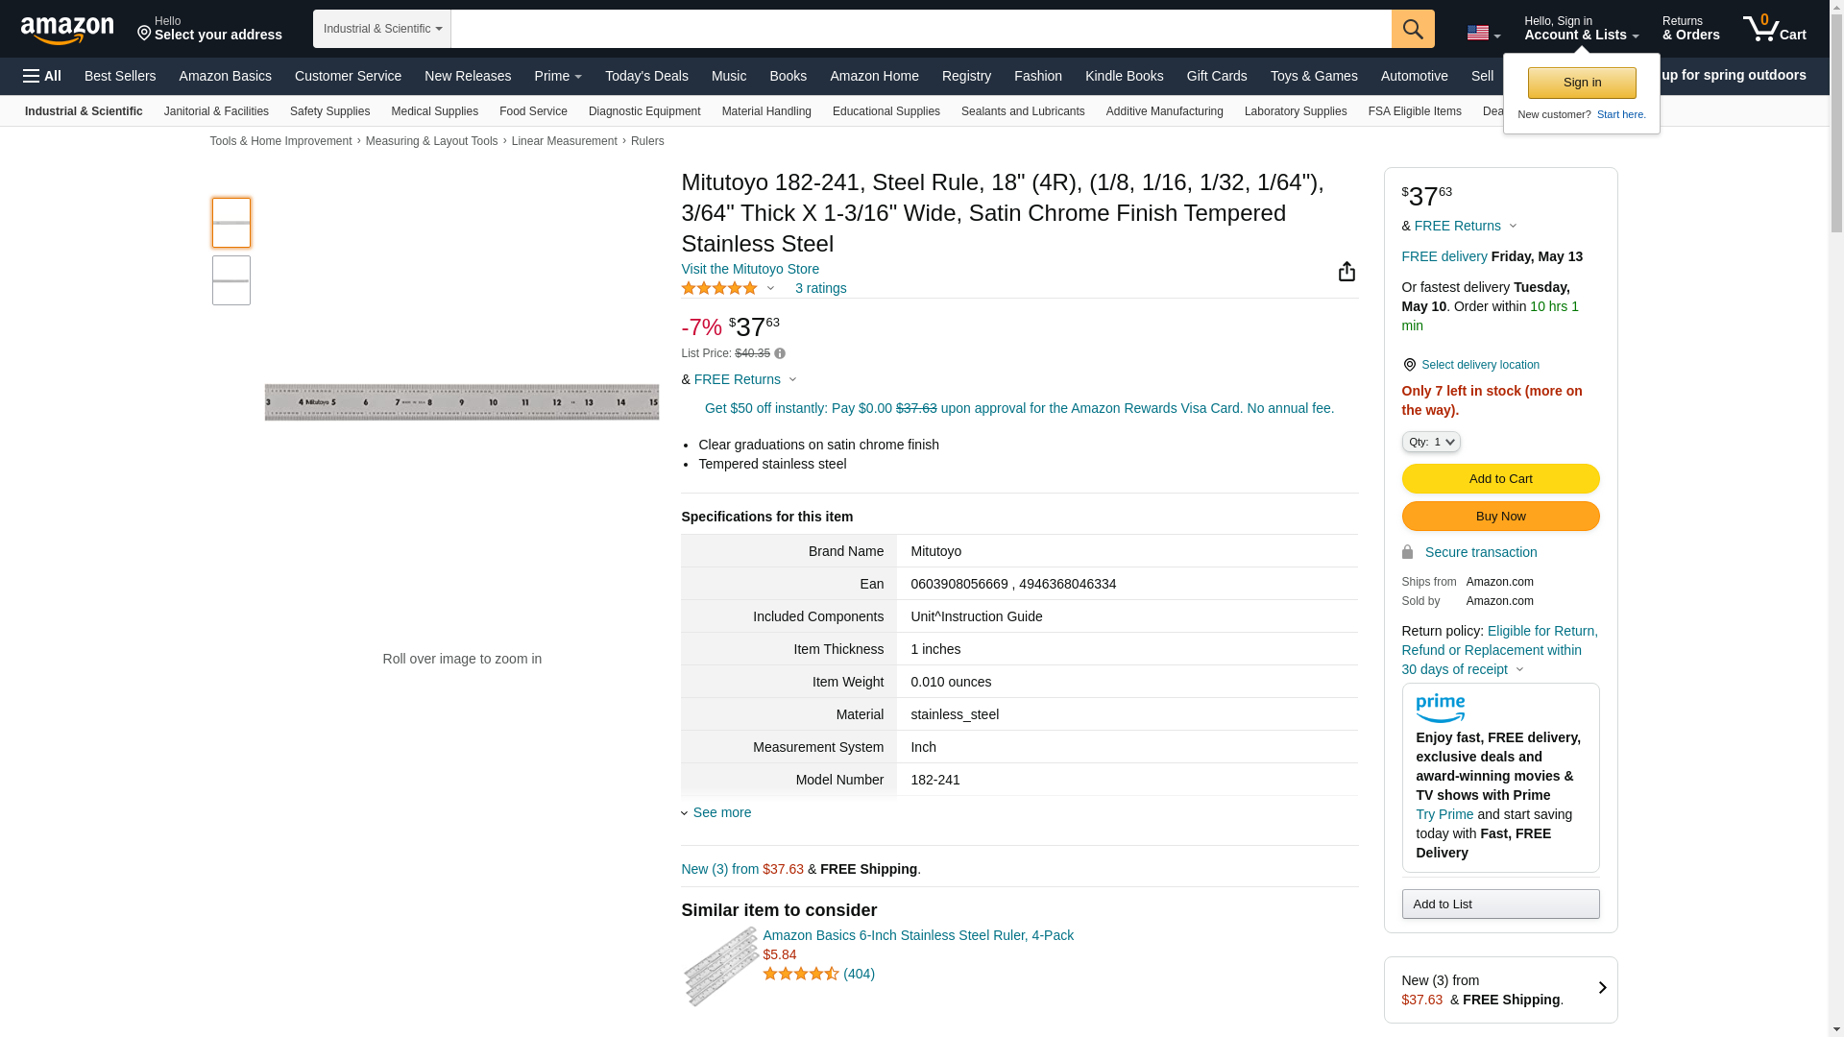Select the second product thumbnail image
The width and height of the screenshot is (1844, 1037).
pos(230,280)
